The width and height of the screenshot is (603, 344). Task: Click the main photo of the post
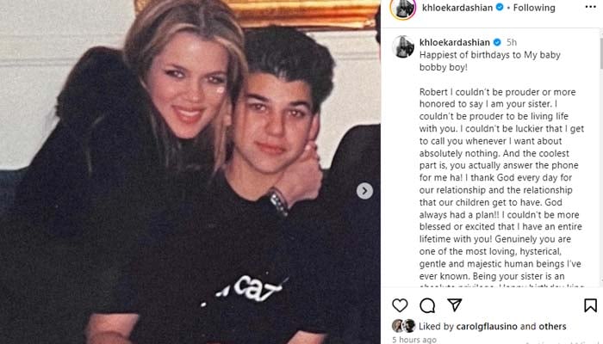pyautogui.click(x=190, y=172)
